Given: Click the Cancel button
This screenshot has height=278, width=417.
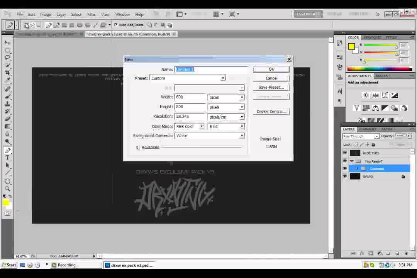Looking at the screenshot, I should [271, 78].
